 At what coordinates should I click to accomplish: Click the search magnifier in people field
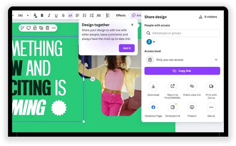pos(148,33)
